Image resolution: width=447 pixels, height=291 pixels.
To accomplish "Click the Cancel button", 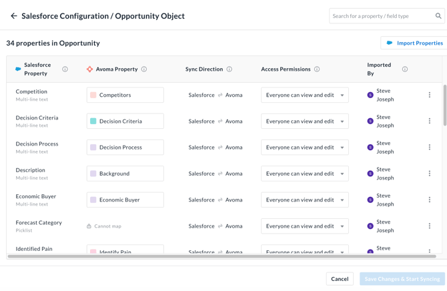I will (x=340, y=279).
